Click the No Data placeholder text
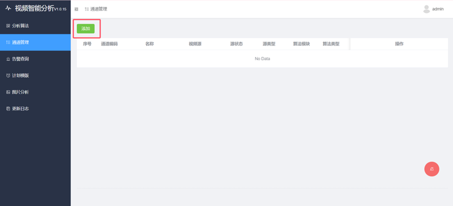The image size is (453, 206). 262,59
